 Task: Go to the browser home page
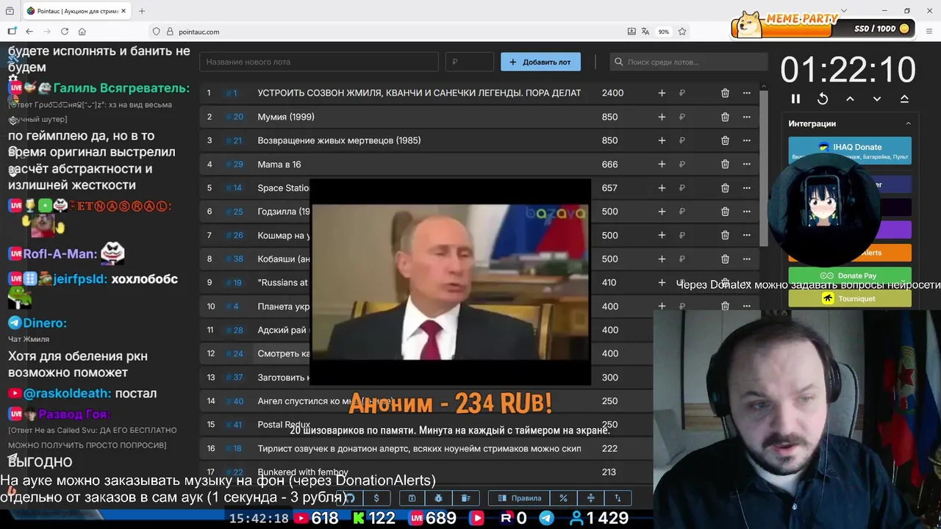tap(82, 32)
